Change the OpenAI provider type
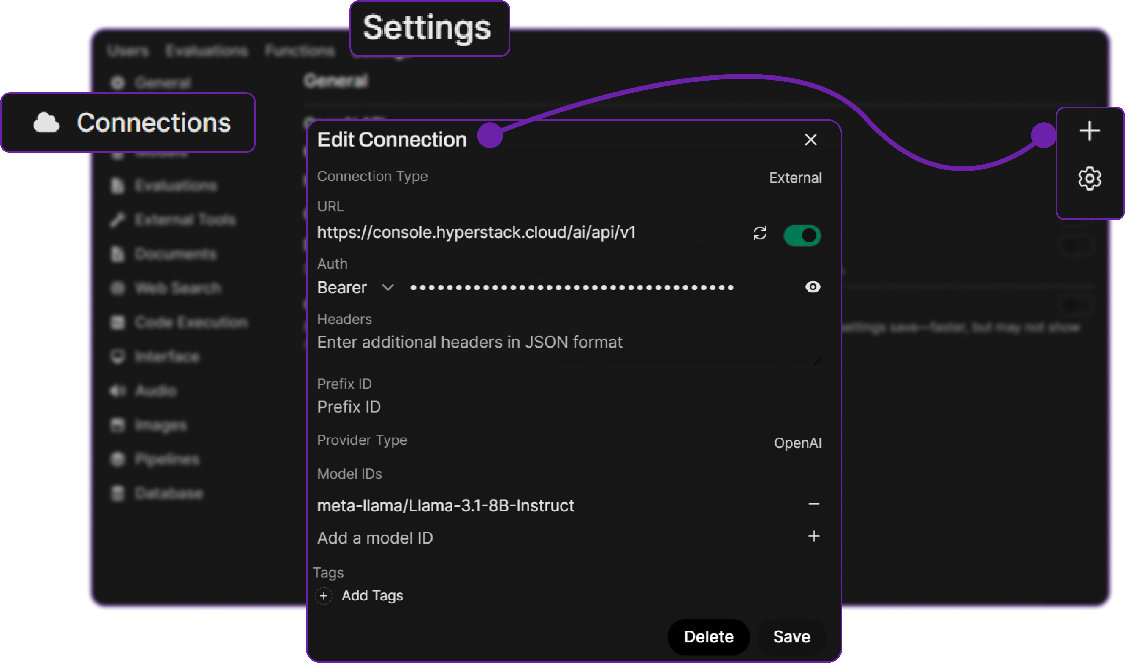 click(798, 443)
